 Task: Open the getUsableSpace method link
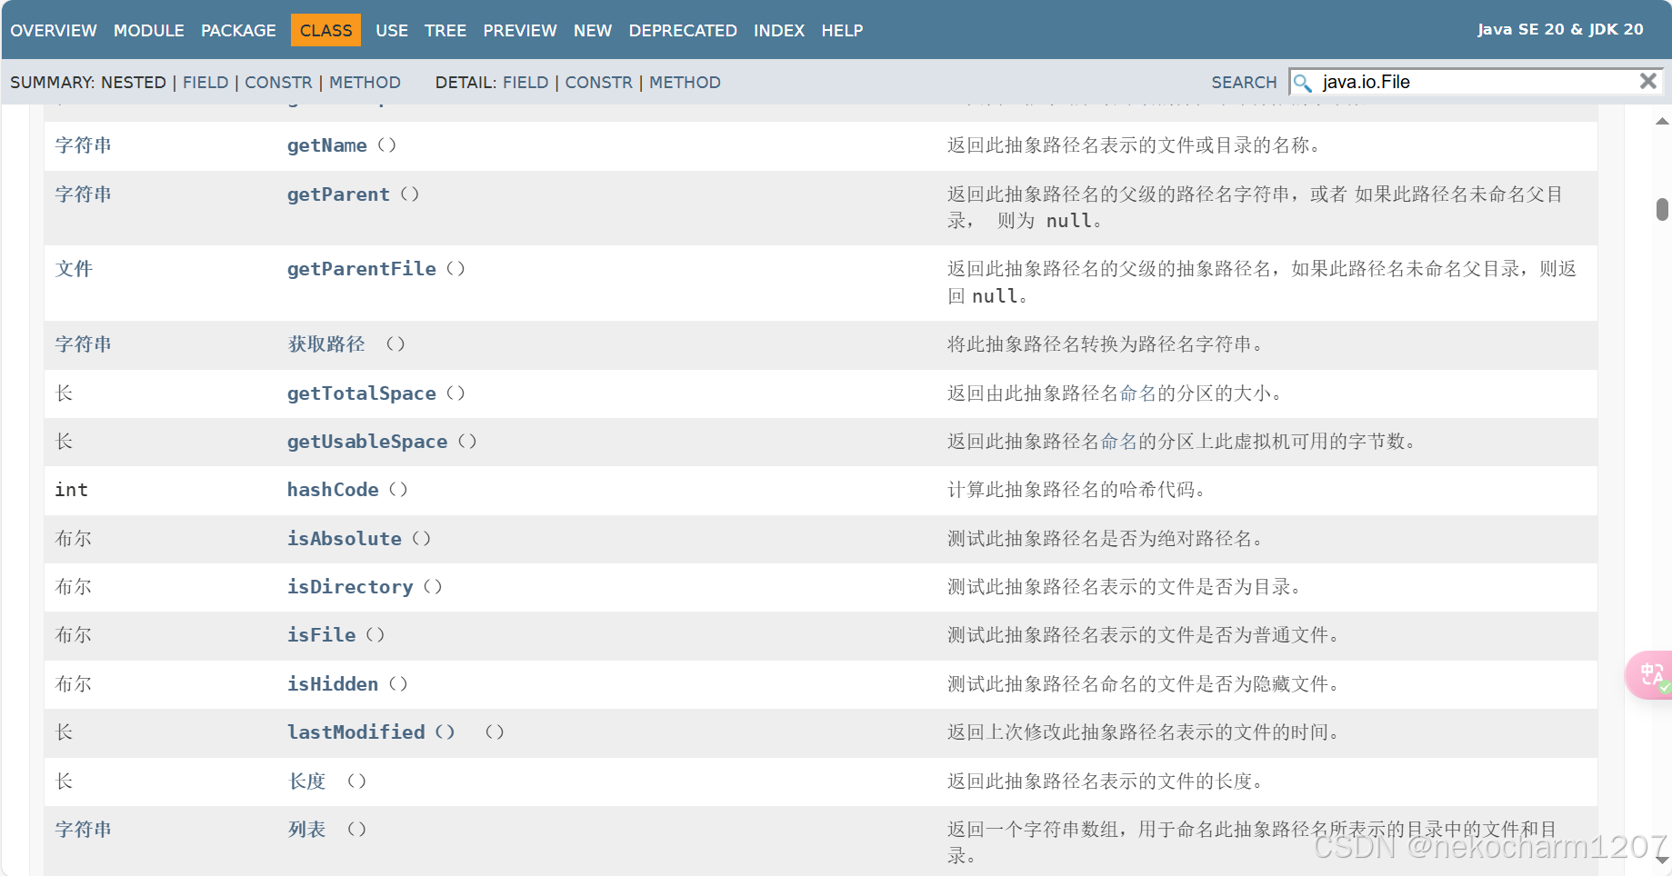coord(367,442)
